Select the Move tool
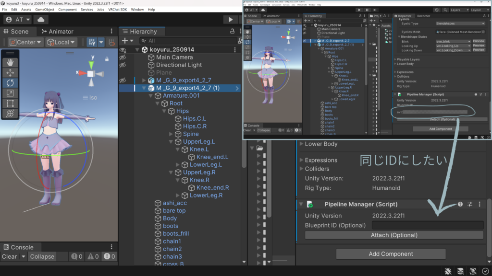Screen dimensions: 492x276 (10, 73)
